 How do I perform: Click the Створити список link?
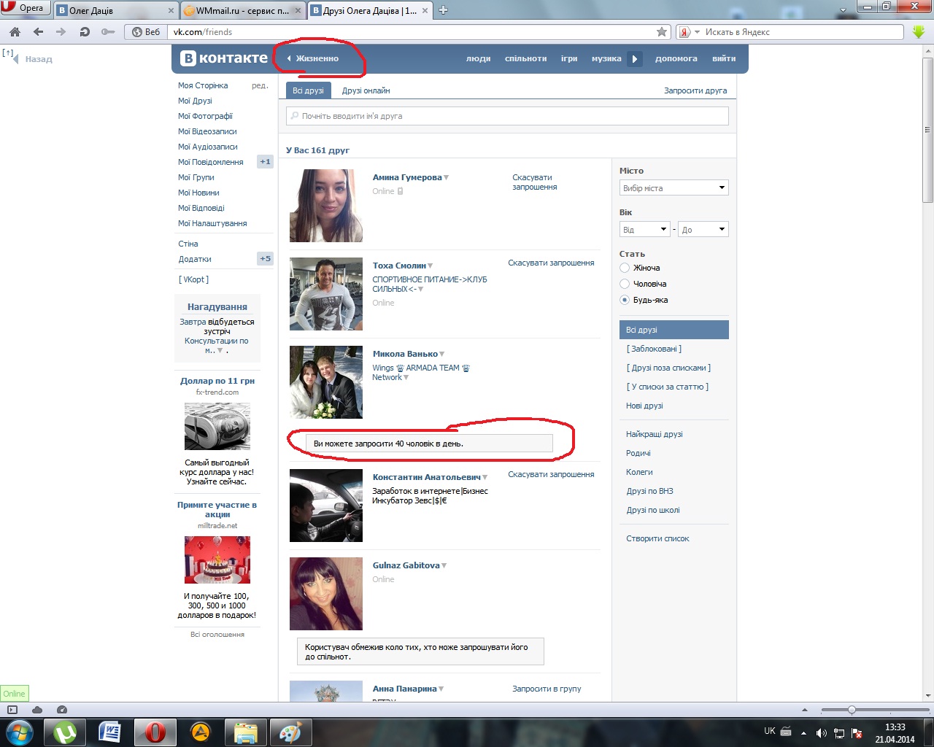point(657,538)
